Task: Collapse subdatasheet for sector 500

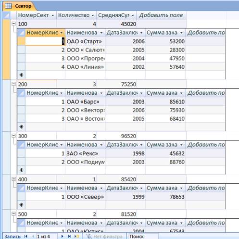Action: (13, 214)
